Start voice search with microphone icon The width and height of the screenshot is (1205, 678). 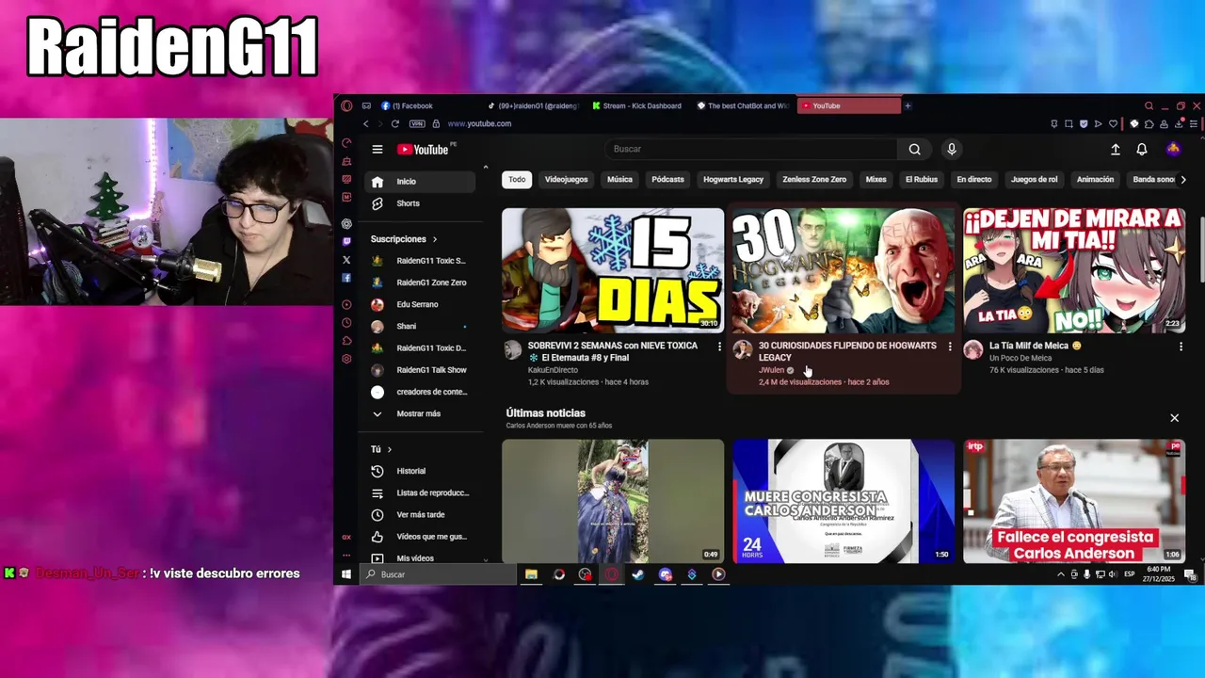click(x=952, y=149)
